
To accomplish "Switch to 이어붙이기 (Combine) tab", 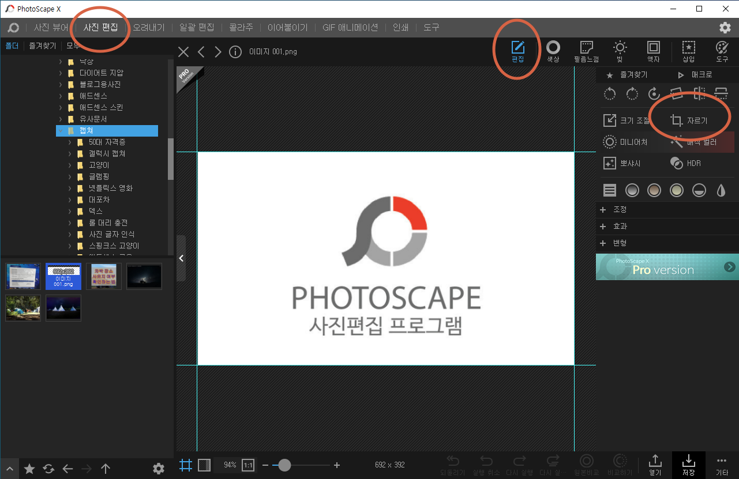I will 287,27.
